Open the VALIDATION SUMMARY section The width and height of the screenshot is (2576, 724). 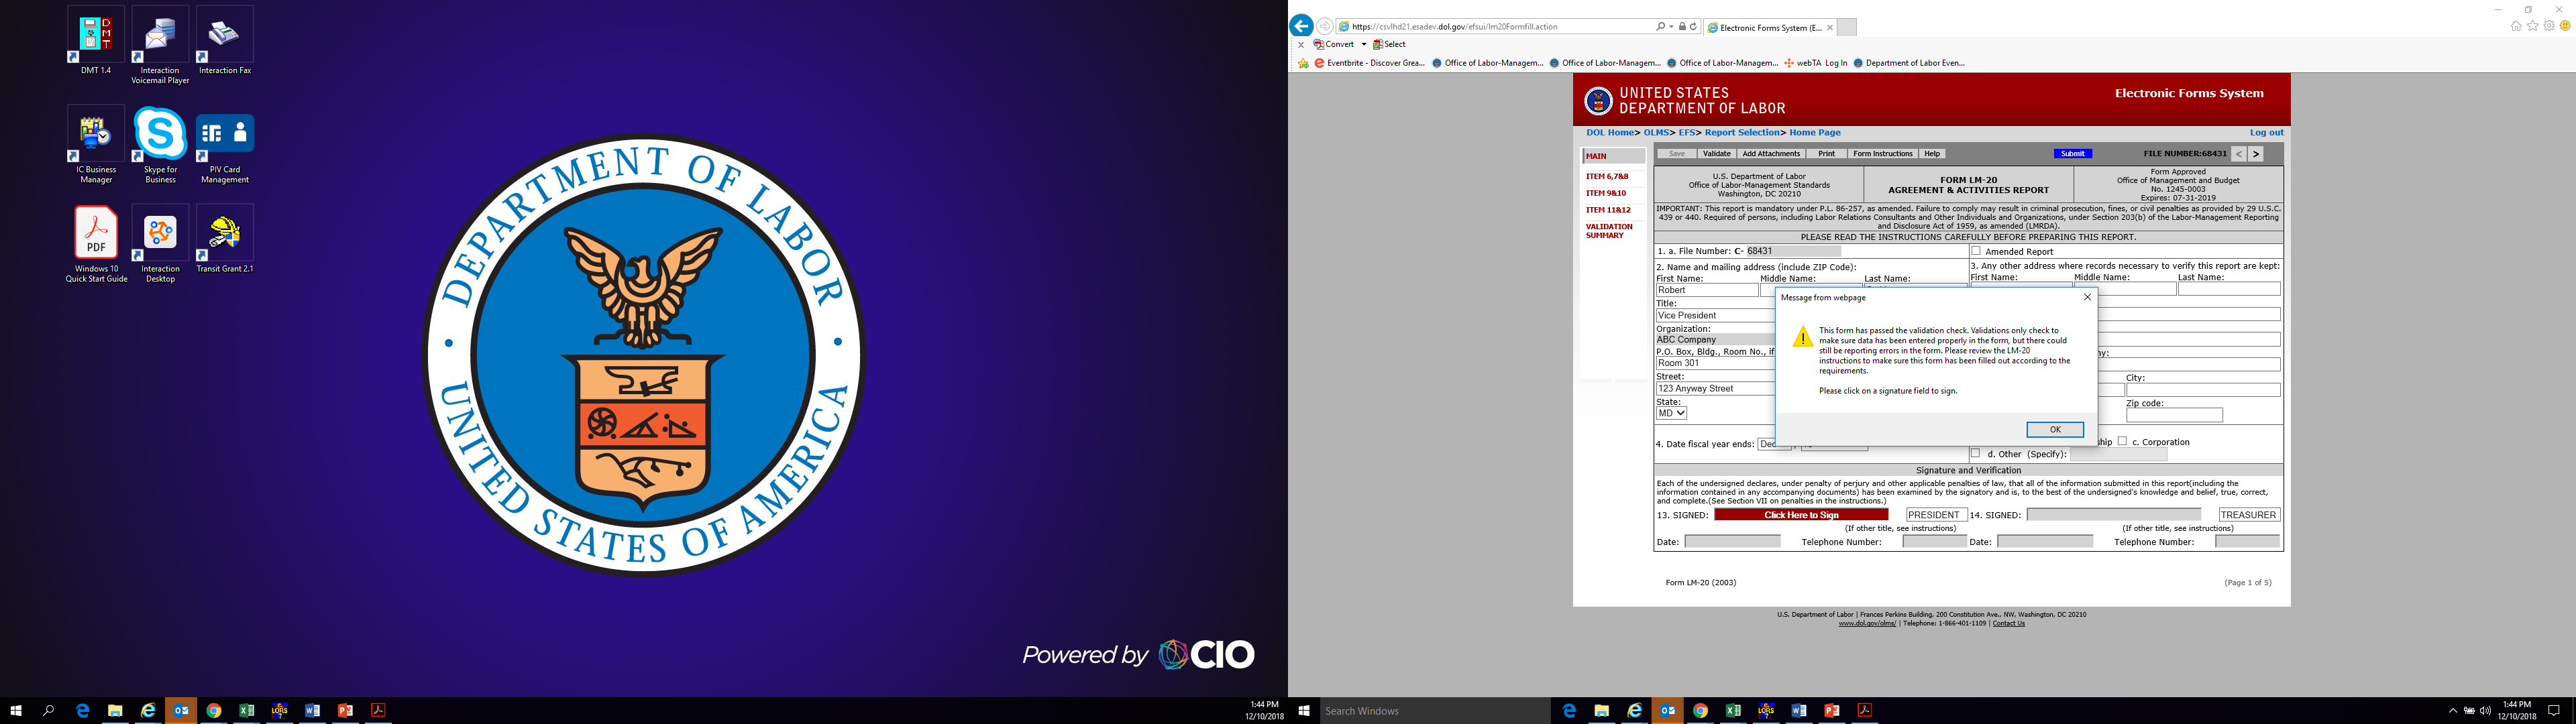[x=1608, y=231]
